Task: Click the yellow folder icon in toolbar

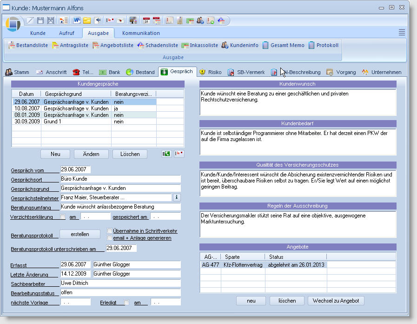Action: pos(87,20)
